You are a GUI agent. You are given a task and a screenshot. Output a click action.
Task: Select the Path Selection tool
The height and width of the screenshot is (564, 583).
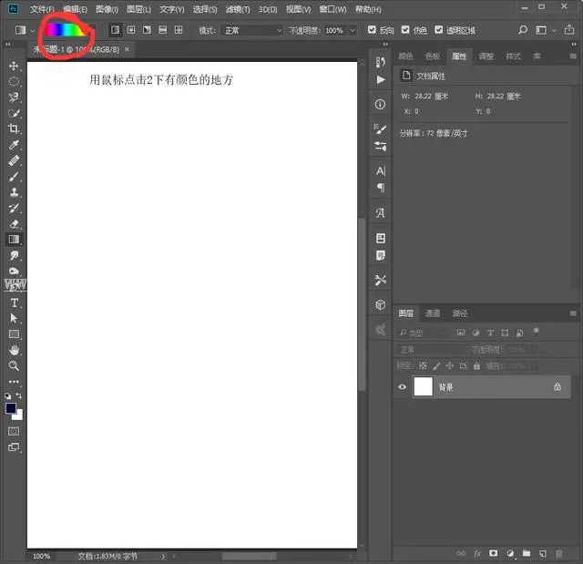click(x=14, y=318)
